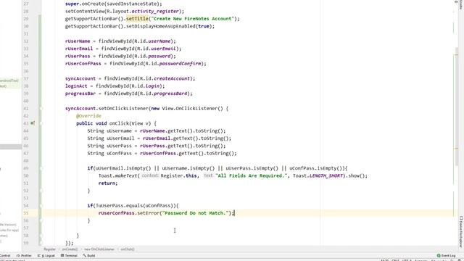Click the "Password Do not Match." string
464x261 pixels.
[196, 213]
